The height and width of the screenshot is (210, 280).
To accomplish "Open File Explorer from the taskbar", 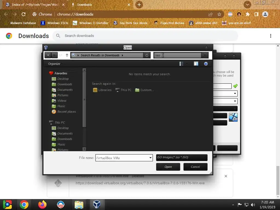I will [x=79, y=205].
